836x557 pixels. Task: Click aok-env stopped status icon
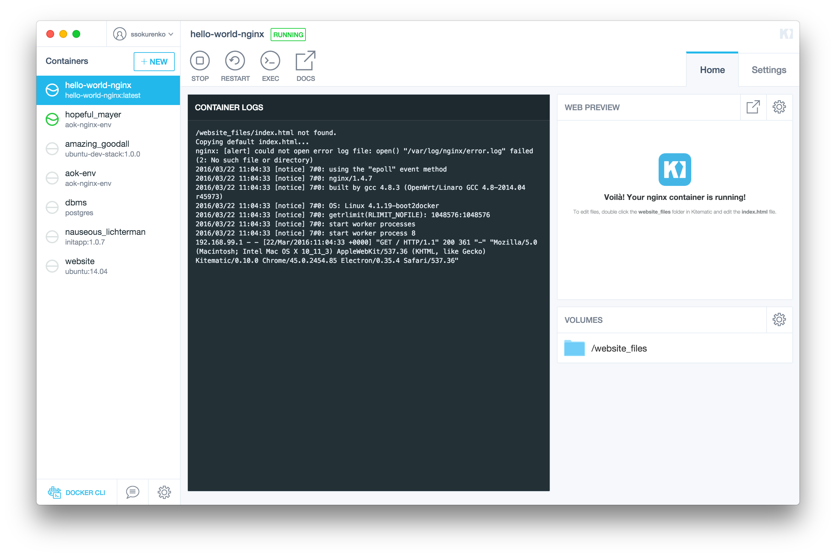pos(52,178)
